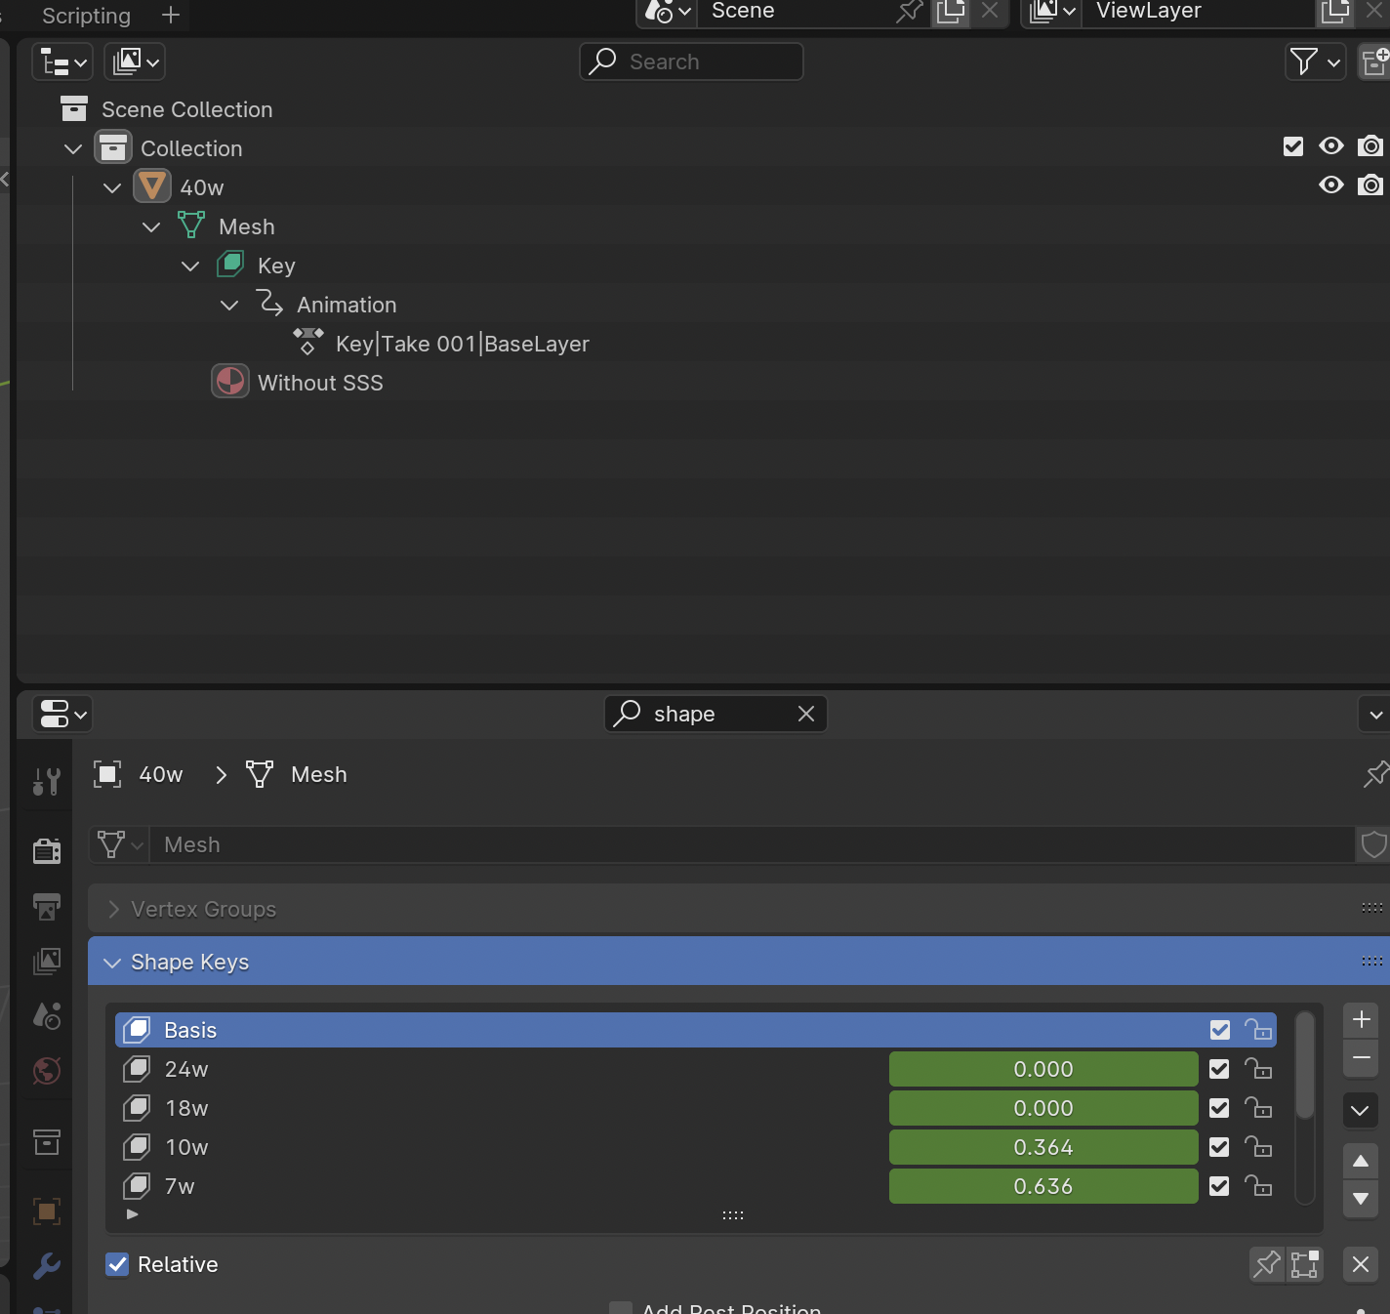Open the outliner filter dropdown
This screenshot has height=1314, width=1390.
coord(1315,62)
